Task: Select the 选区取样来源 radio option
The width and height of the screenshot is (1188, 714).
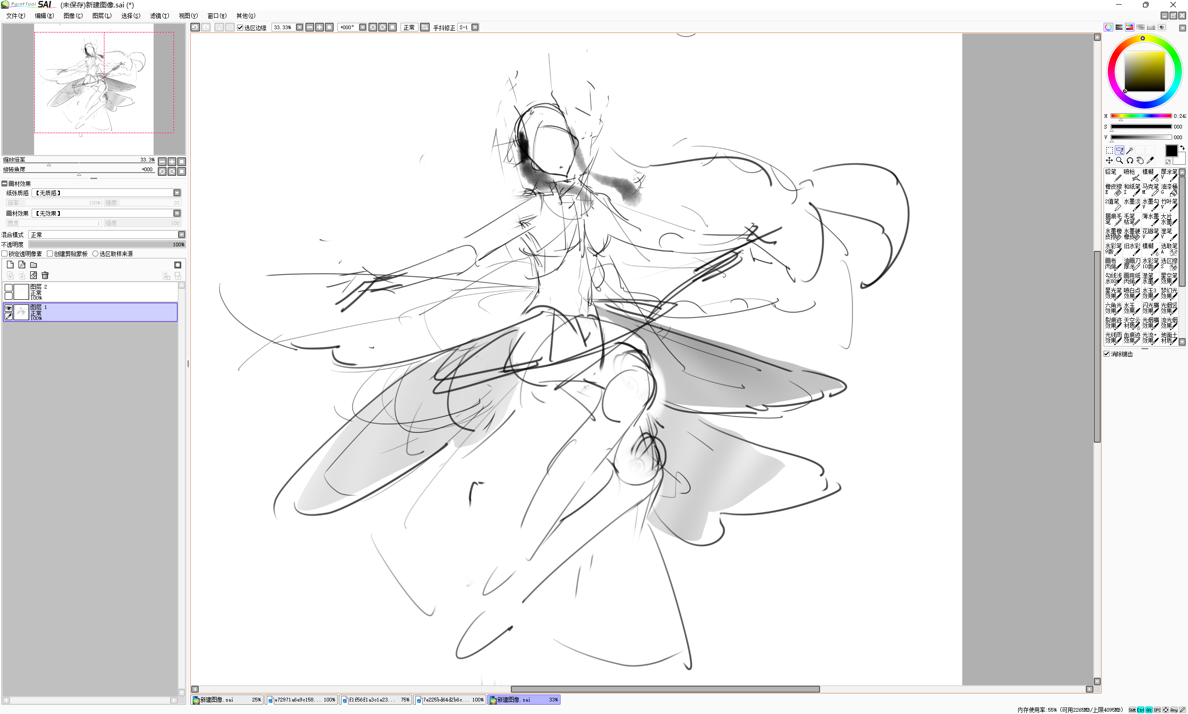Action: [95, 254]
